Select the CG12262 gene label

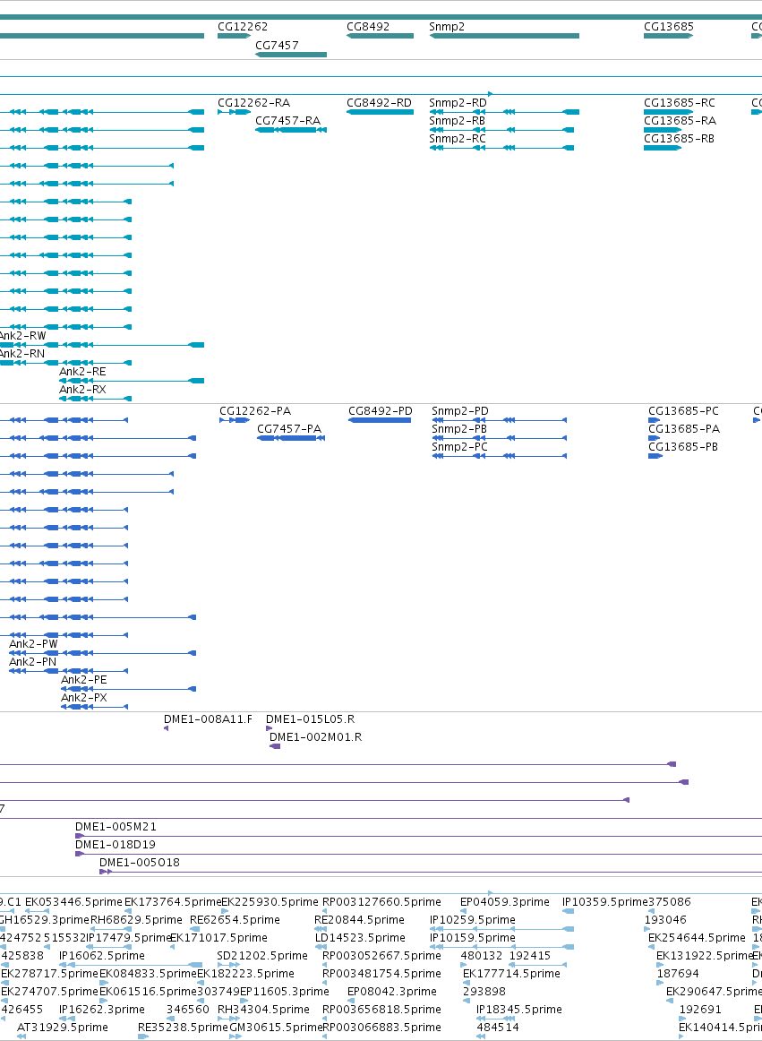pyautogui.click(x=243, y=27)
